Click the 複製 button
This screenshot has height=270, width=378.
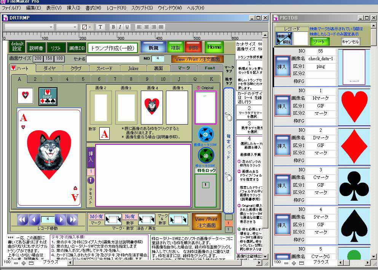[x=175, y=47]
